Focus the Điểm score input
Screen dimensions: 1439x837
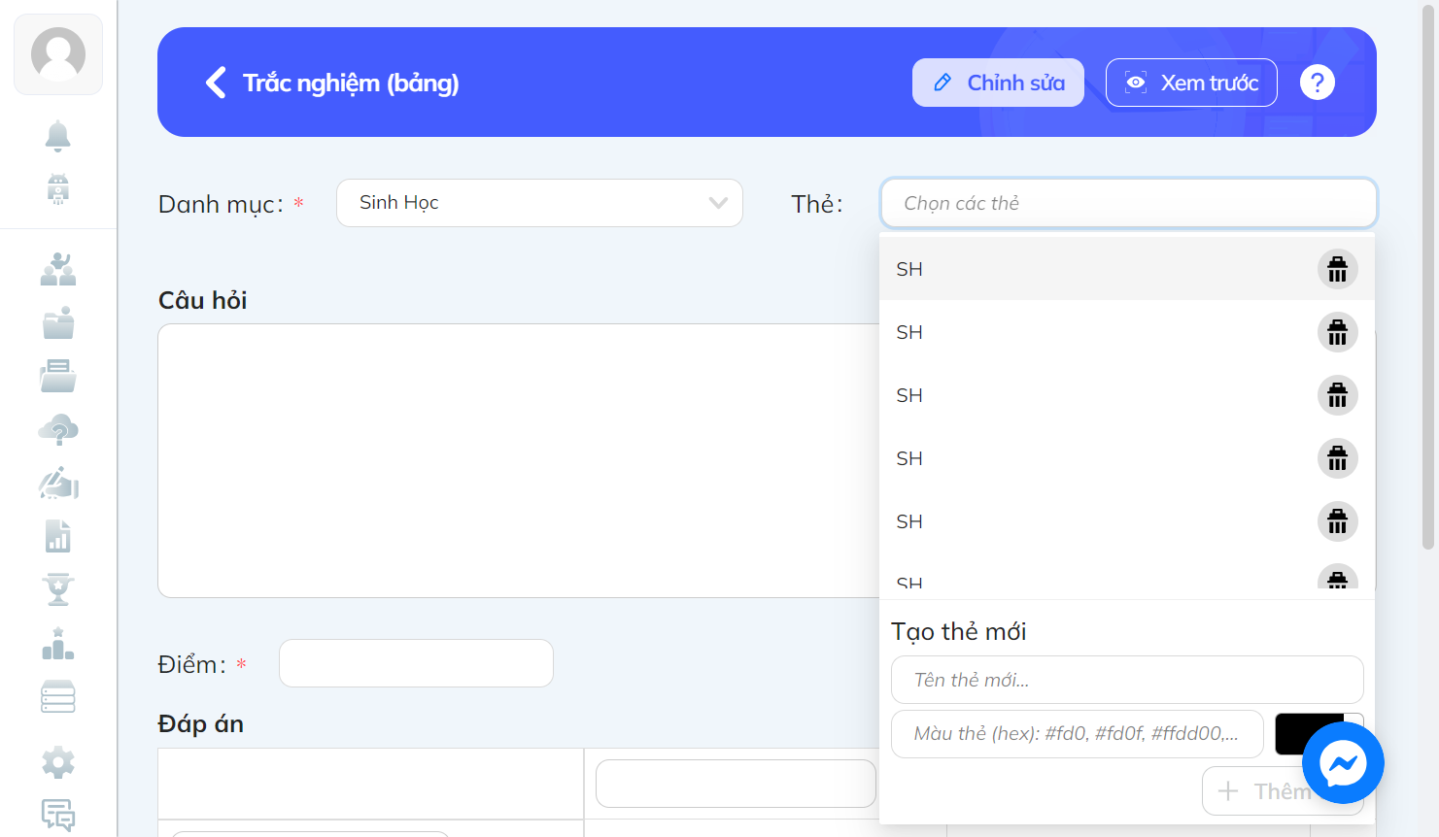tap(416, 663)
